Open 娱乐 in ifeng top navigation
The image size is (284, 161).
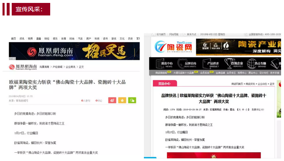pos(55,38)
